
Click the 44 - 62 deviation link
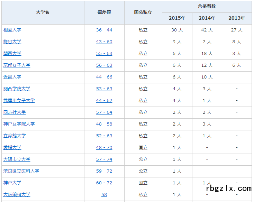[104, 101]
